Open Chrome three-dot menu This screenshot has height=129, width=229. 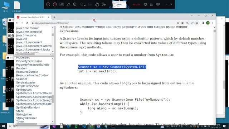click(x=213, y=23)
